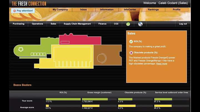Click the 95.2 % average service value
The image size is (200, 112).
[x=157, y=108]
